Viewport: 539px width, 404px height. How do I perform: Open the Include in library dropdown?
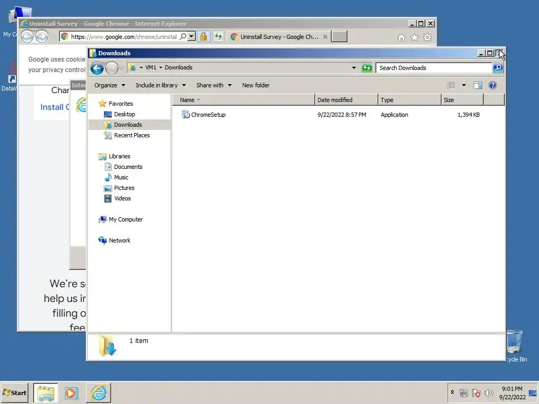(x=161, y=85)
